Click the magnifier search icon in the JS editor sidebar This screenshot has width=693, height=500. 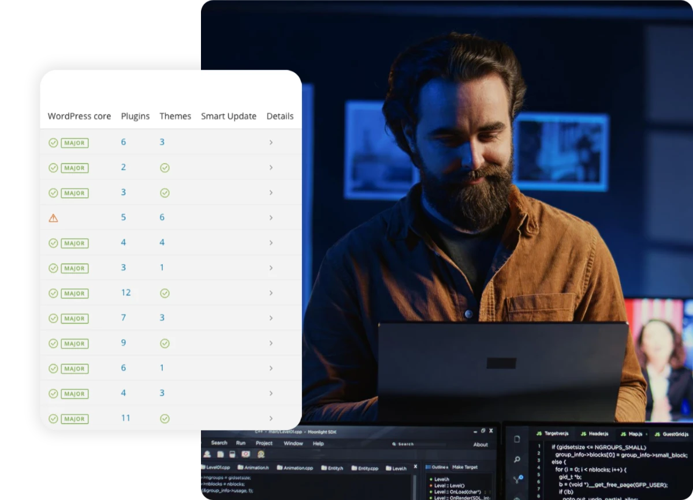point(517,460)
